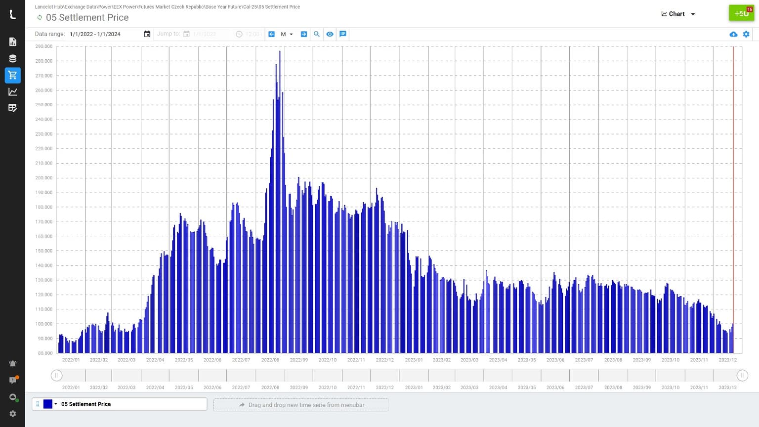The width and height of the screenshot is (759, 427).
Task: Click the refresh icon beside the page title
Action: pyautogui.click(x=40, y=17)
